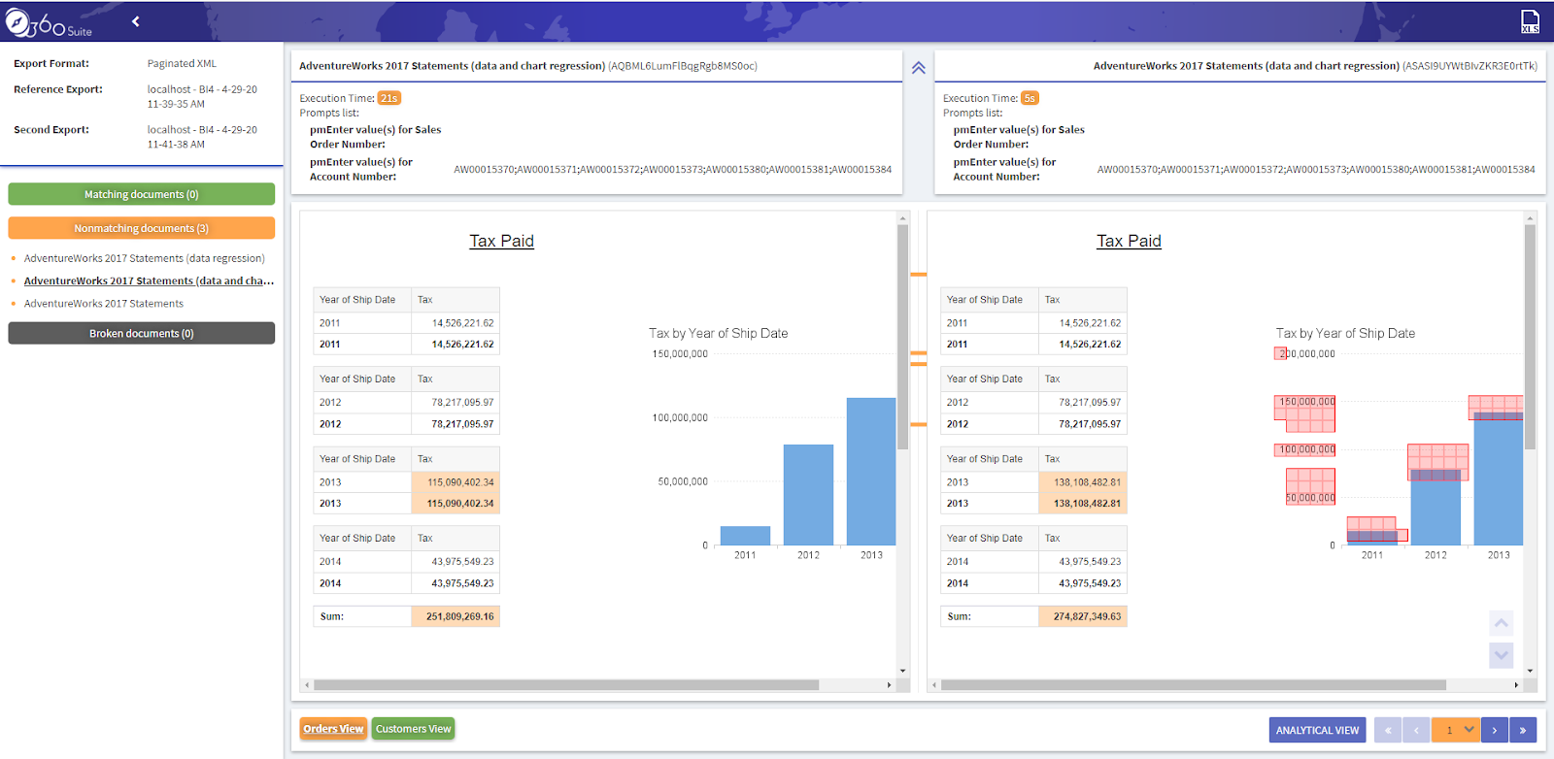This screenshot has height=759, width=1554.
Task: Export results with the XLS icon
Action: pos(1530,21)
